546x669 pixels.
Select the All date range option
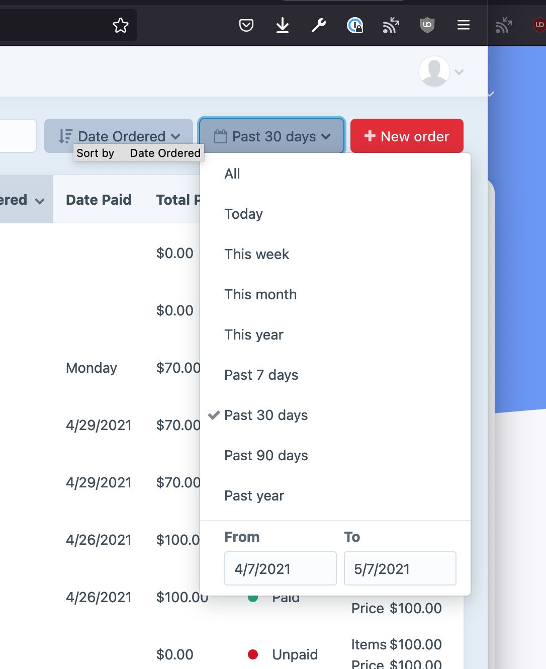[x=335, y=174]
